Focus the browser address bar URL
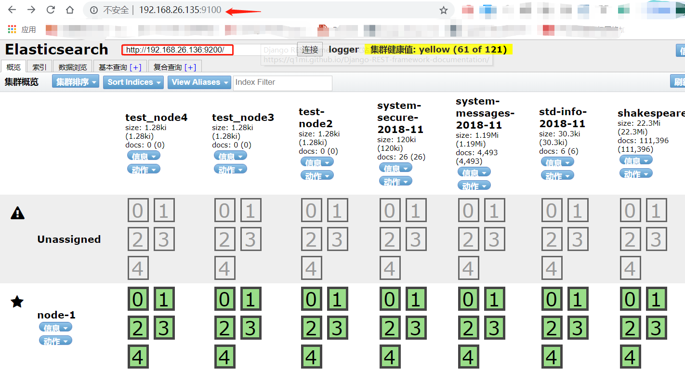685x371 pixels. pyautogui.click(x=180, y=10)
